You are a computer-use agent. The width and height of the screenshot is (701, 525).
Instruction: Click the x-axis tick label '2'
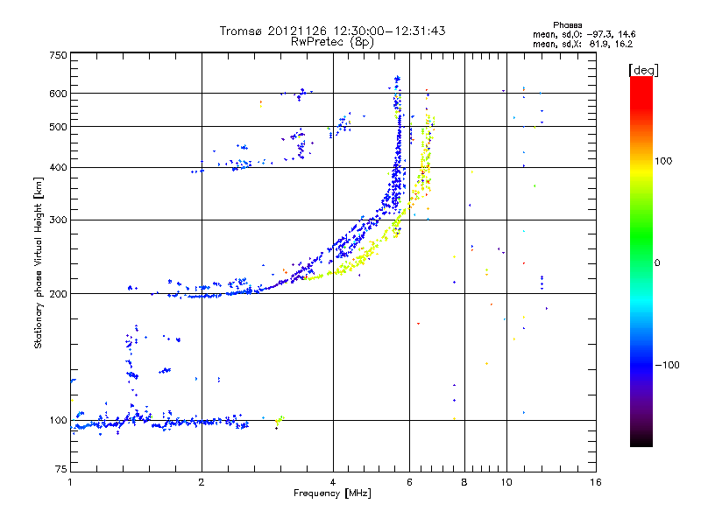click(202, 482)
